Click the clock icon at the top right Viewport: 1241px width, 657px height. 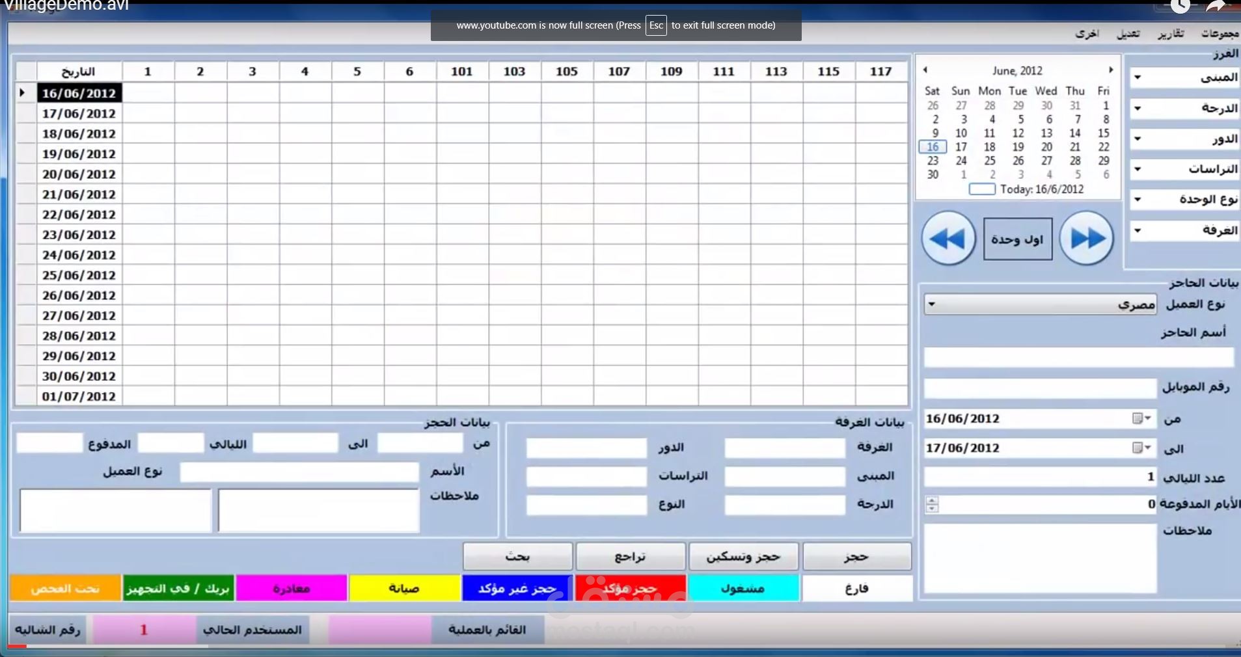click(1180, 7)
